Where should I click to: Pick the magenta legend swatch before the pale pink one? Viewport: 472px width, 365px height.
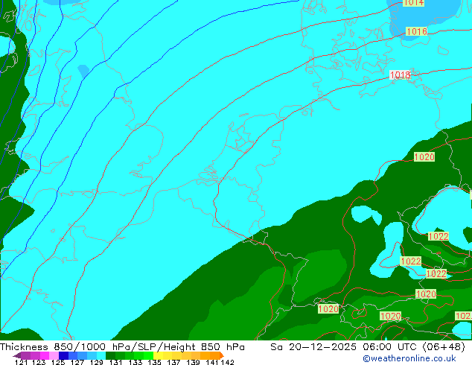[x=45, y=355]
